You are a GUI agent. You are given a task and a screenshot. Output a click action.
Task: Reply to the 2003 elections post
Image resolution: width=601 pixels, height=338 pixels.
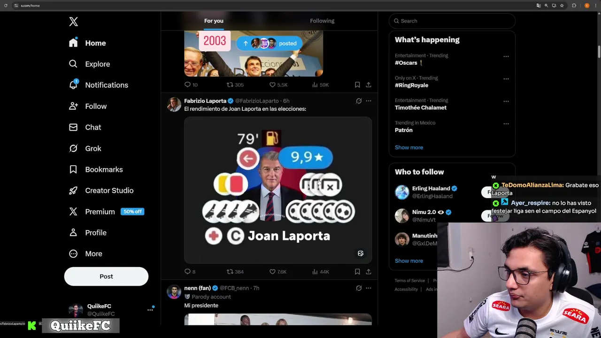pyautogui.click(x=191, y=84)
